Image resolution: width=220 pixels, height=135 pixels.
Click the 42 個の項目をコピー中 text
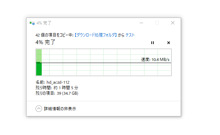click(54, 35)
